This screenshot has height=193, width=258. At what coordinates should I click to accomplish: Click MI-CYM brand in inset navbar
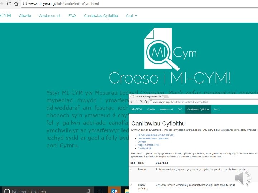click(x=137, y=109)
